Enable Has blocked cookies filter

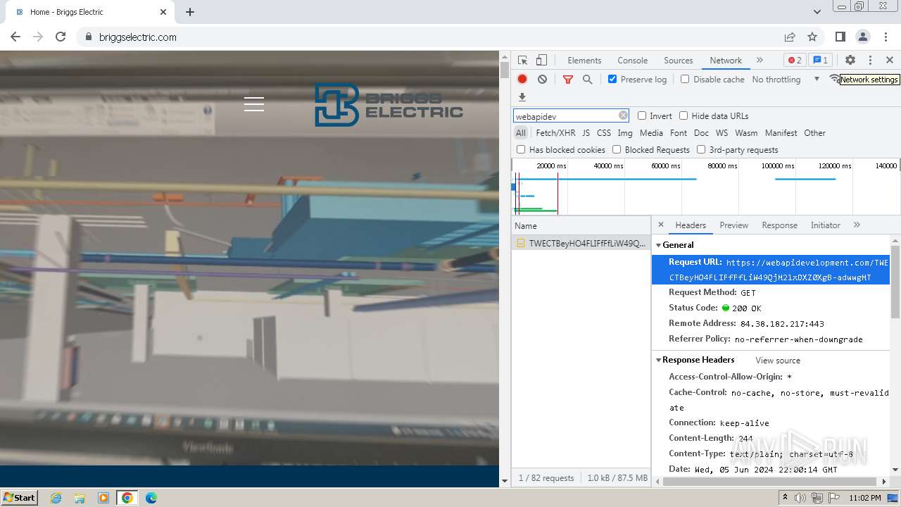[521, 149]
